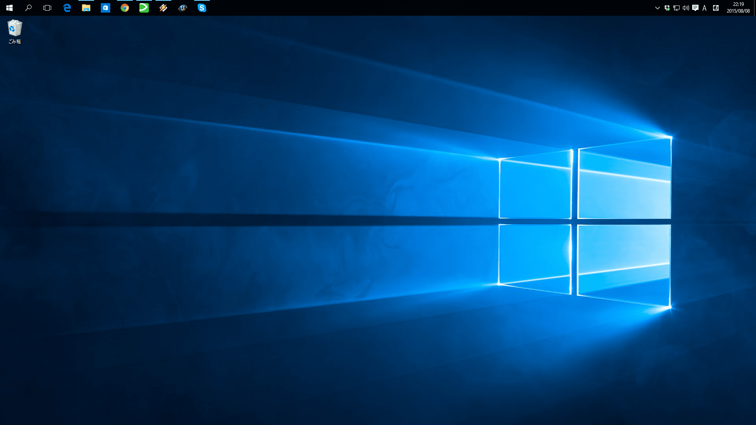
Task: Open the Dropbox tray icon
Action: pyautogui.click(x=667, y=8)
